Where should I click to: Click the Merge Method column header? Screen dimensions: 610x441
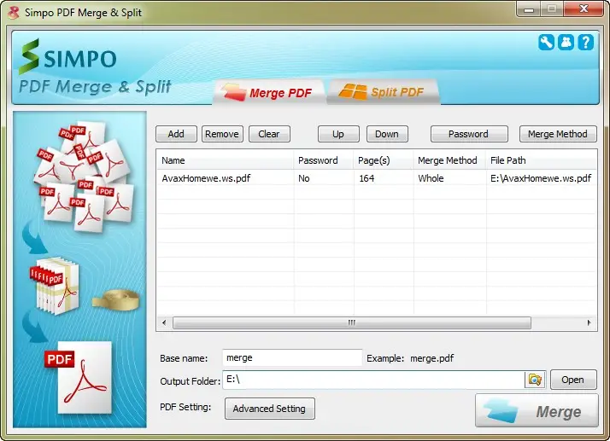click(x=449, y=160)
